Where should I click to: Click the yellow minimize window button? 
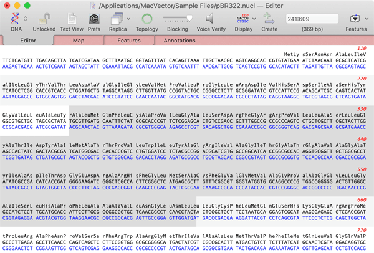17,6
